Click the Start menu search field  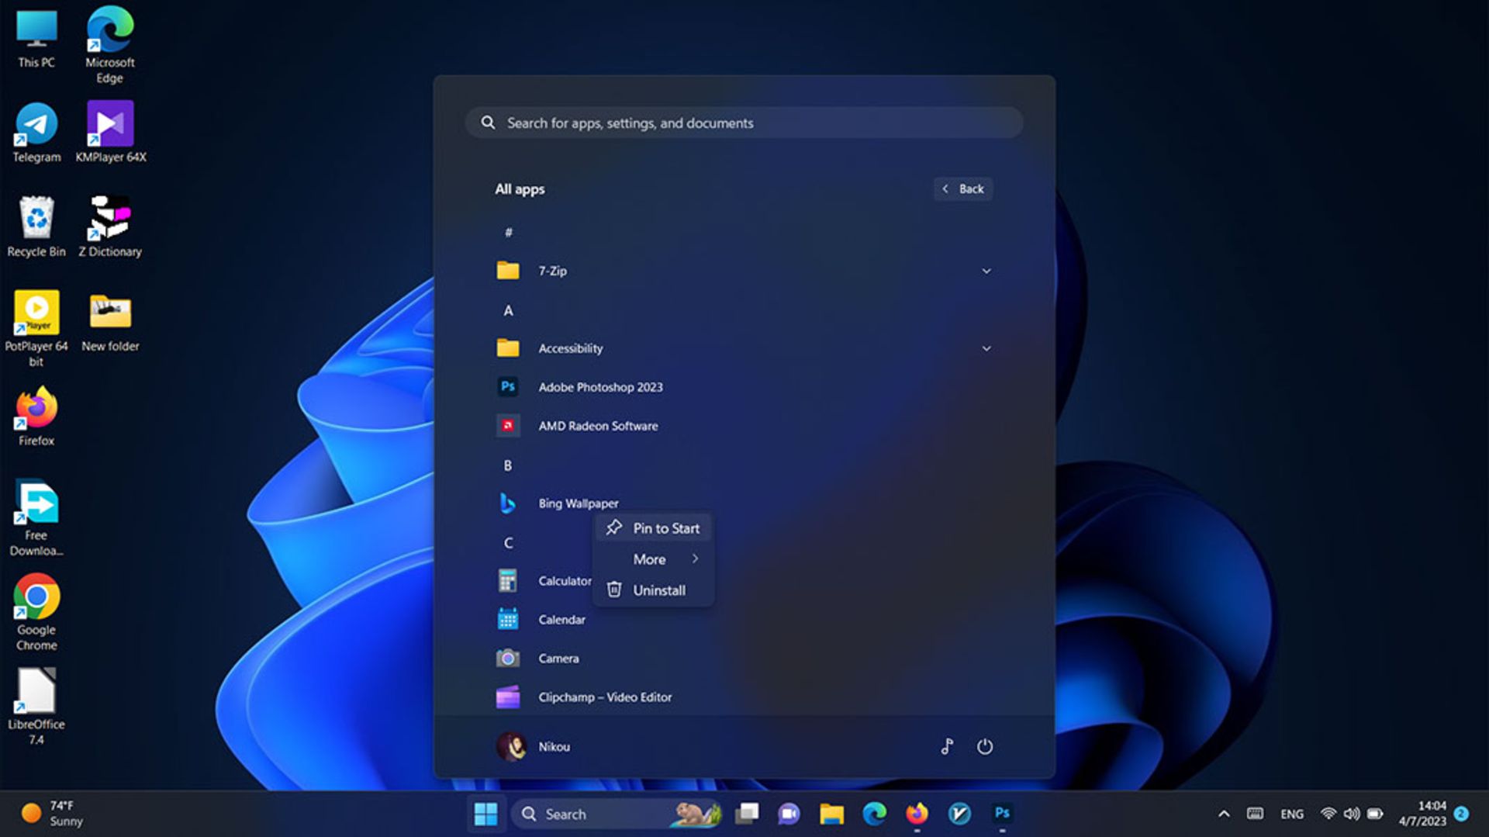coord(743,123)
